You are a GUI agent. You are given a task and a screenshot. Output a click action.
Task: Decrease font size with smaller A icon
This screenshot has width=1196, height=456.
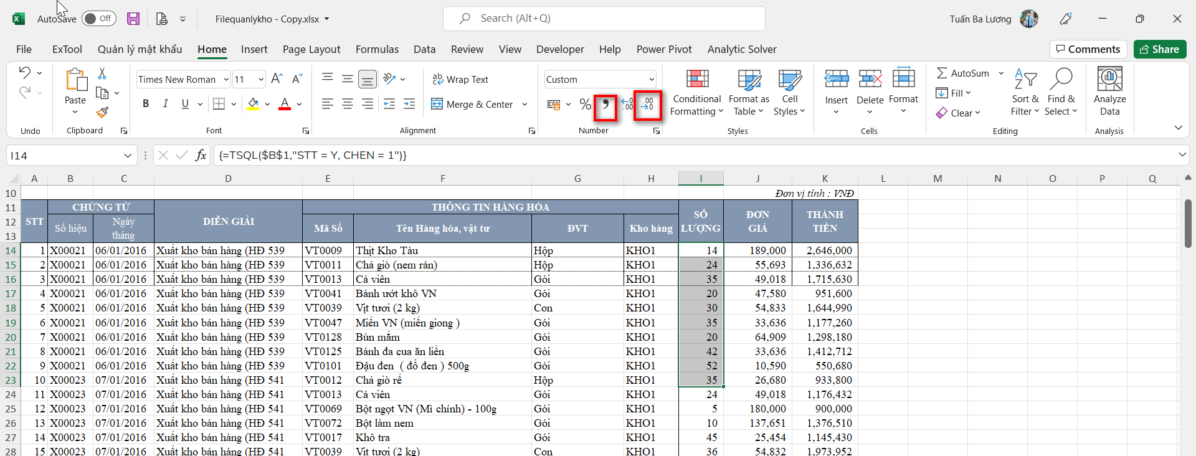click(x=297, y=78)
